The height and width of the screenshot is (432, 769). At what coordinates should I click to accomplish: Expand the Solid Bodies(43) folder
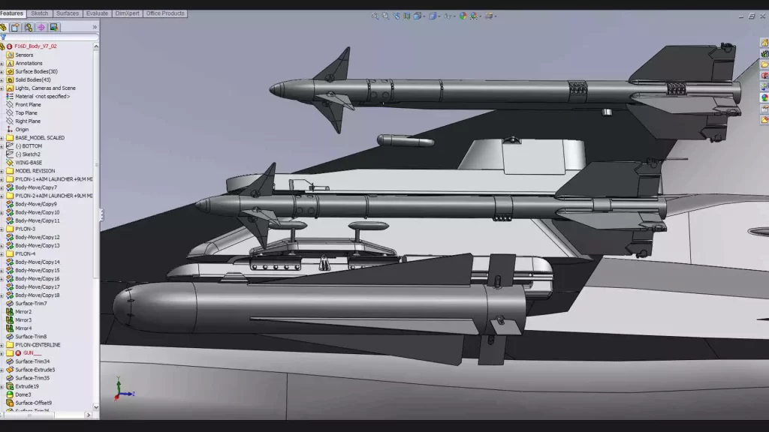pos(2,80)
